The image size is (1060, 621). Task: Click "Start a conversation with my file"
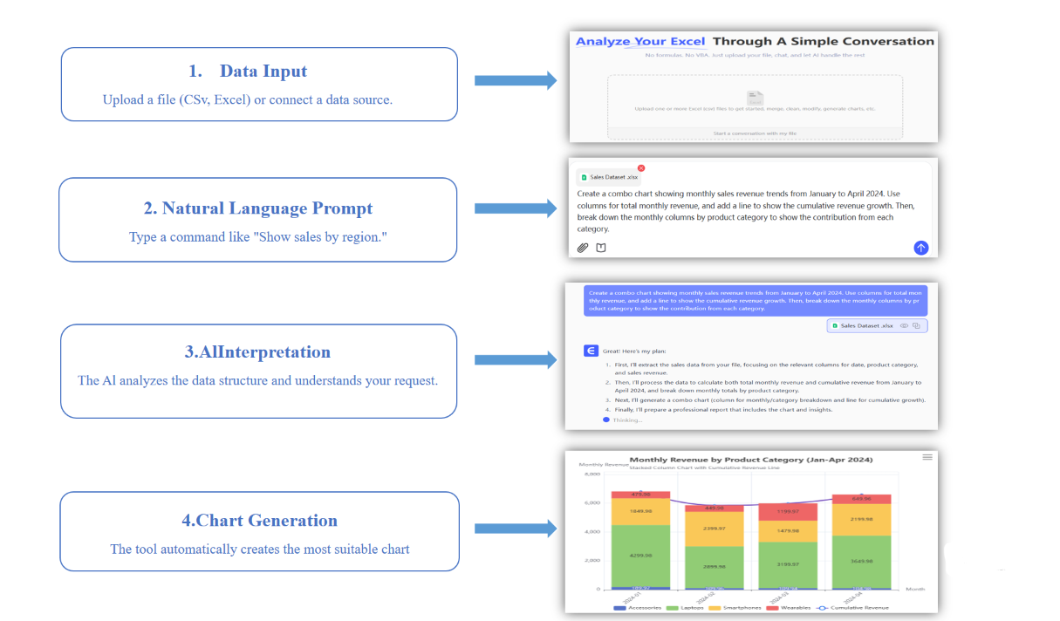coord(755,133)
